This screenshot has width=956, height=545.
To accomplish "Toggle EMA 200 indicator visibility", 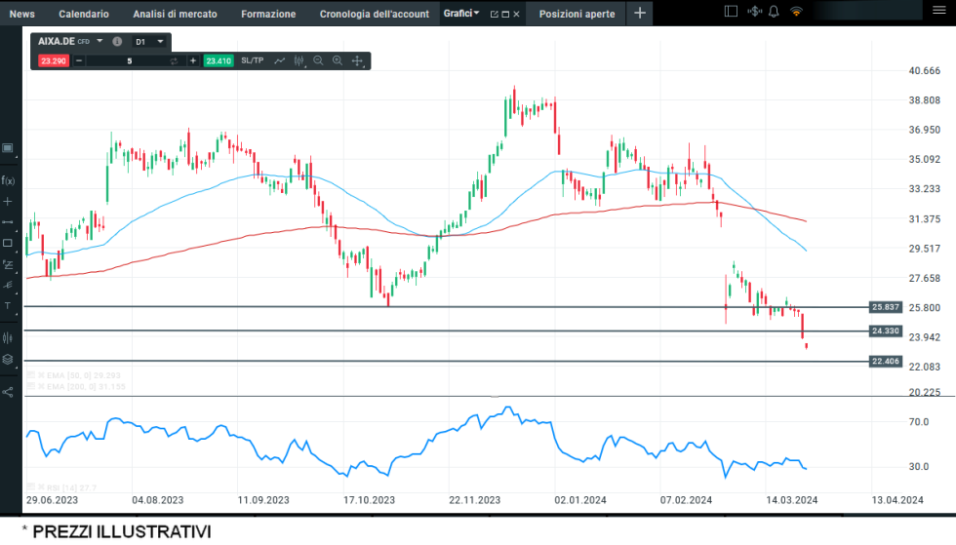I will (x=30, y=386).
